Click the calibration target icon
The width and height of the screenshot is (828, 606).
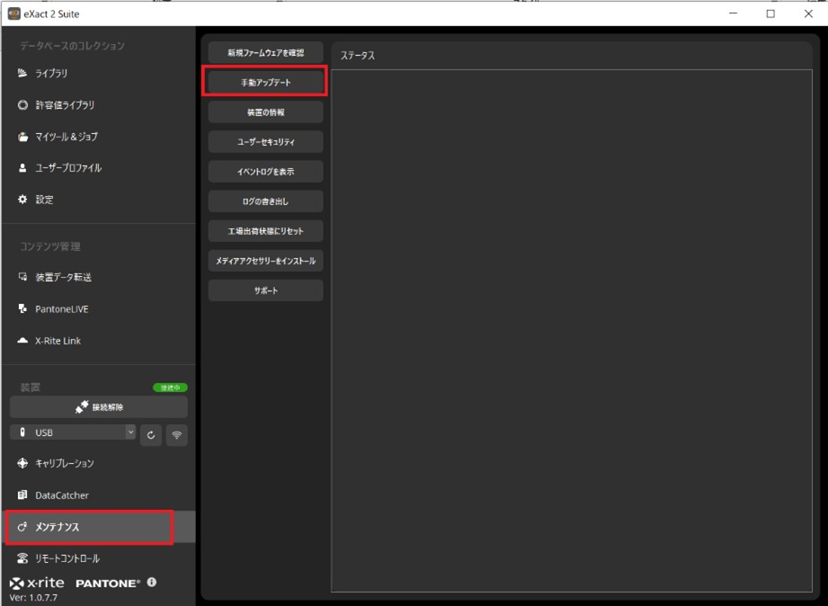[x=22, y=463]
